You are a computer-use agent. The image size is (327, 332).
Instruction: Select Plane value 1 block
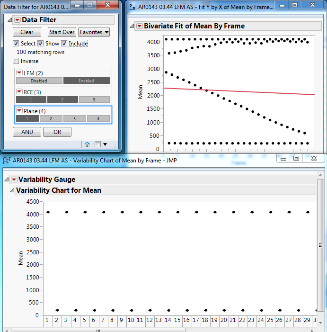[27, 118]
